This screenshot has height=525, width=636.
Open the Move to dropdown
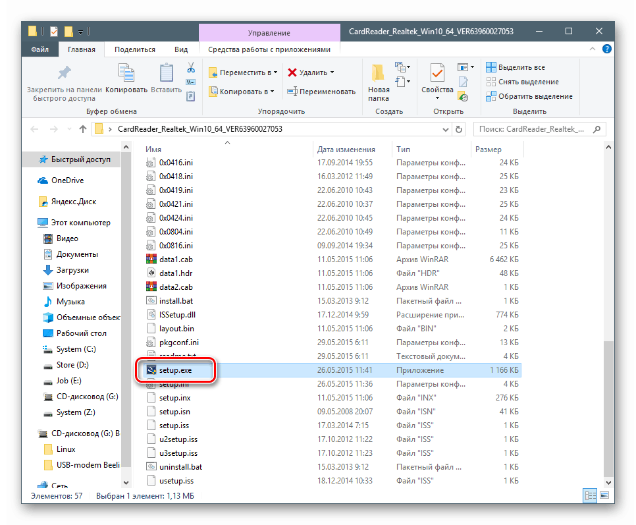click(x=243, y=72)
